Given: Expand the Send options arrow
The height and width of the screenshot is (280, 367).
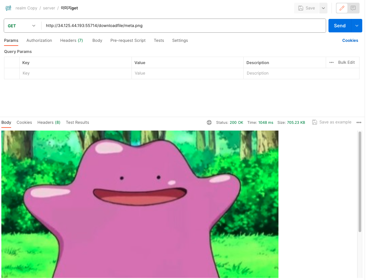Looking at the screenshot, I should [357, 26].
